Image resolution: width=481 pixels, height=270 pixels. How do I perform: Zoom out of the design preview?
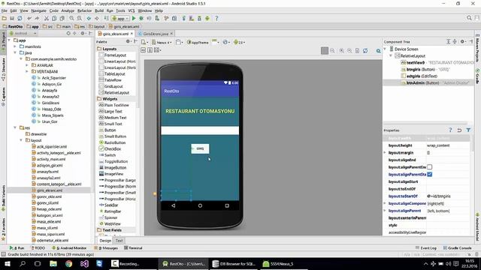coord(349,51)
